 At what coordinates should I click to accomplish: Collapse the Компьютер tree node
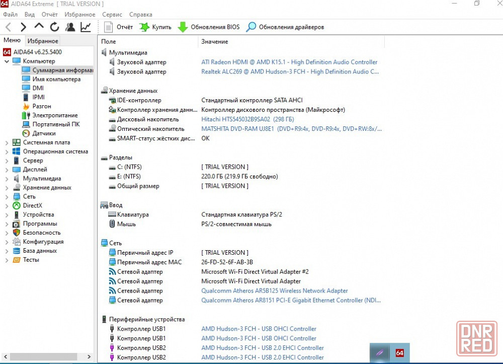7,61
